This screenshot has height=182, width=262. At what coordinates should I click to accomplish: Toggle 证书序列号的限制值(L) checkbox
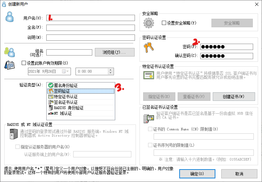[x=150, y=145]
